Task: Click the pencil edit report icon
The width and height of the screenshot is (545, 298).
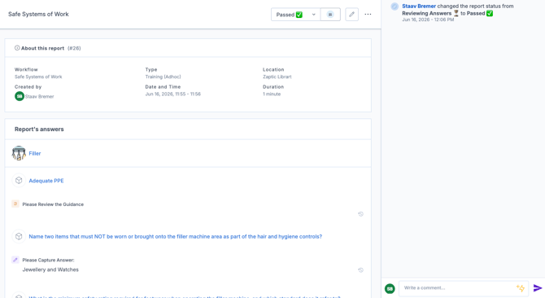Action: coord(351,15)
